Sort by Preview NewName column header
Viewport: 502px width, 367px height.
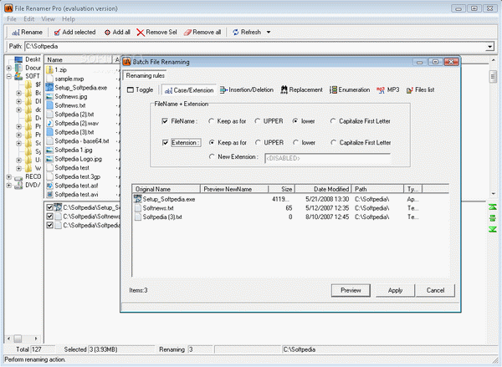click(x=234, y=189)
